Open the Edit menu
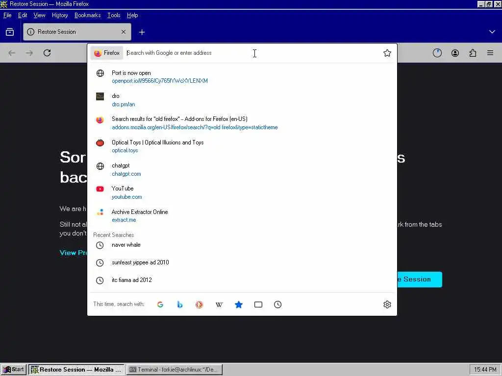 coord(23,15)
